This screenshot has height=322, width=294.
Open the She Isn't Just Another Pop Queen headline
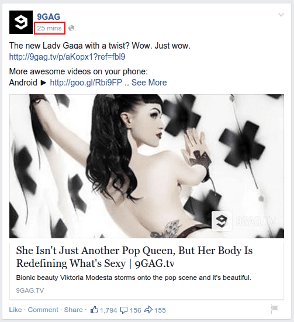(x=134, y=256)
